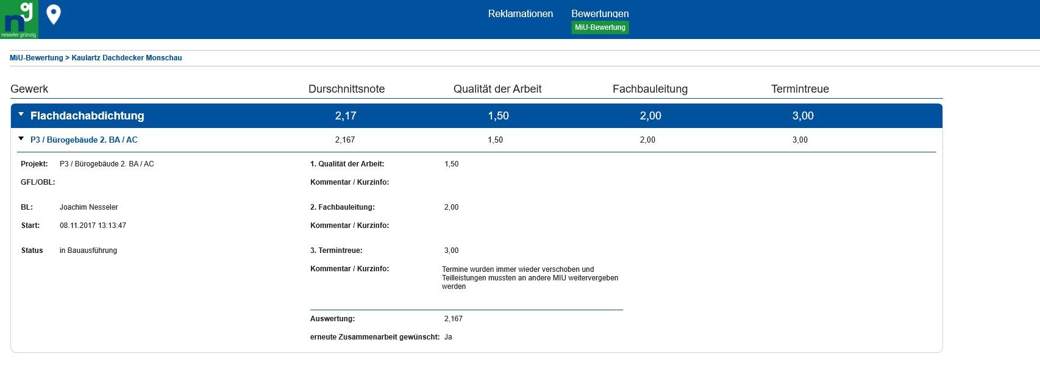Select the 3,00 value in Flachdachabdichtung header row
This screenshot has height=384, width=1040.
pos(803,116)
